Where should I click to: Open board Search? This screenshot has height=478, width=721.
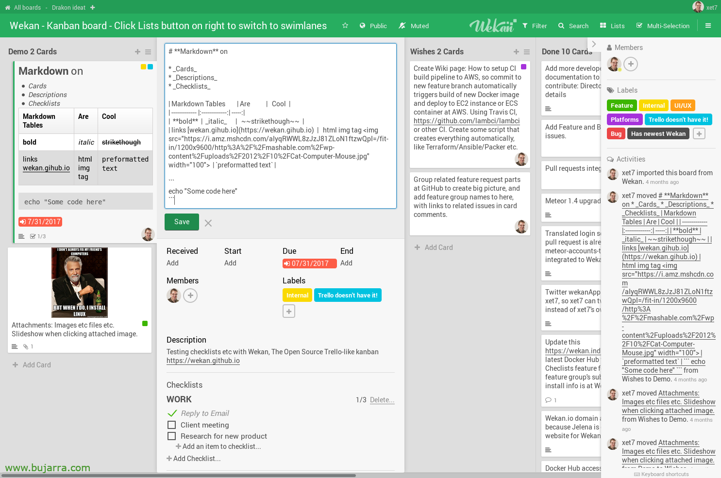pos(573,26)
